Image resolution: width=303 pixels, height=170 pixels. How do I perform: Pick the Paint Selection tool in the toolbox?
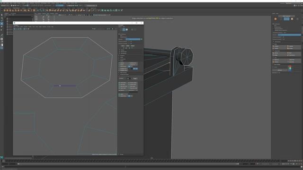click(x=2, y=20)
